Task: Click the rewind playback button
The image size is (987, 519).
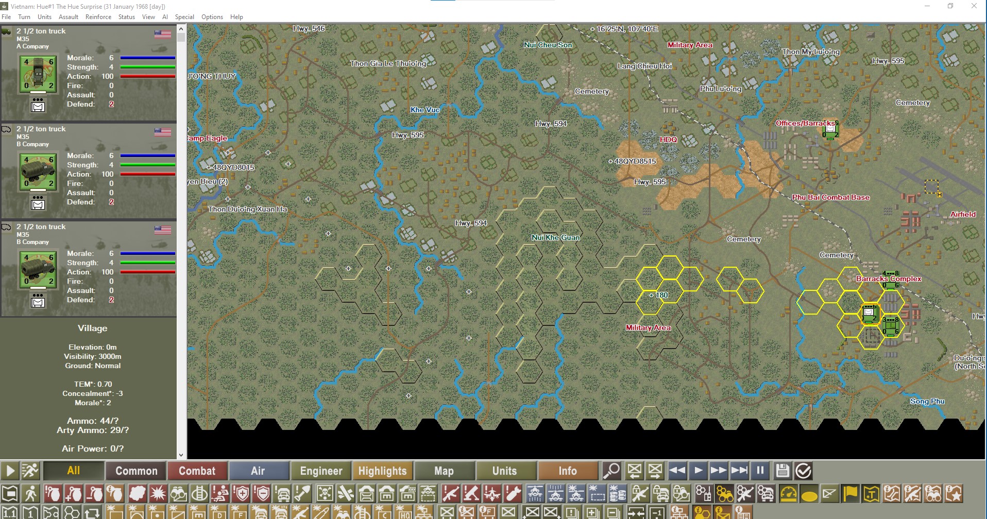Action: pos(677,471)
